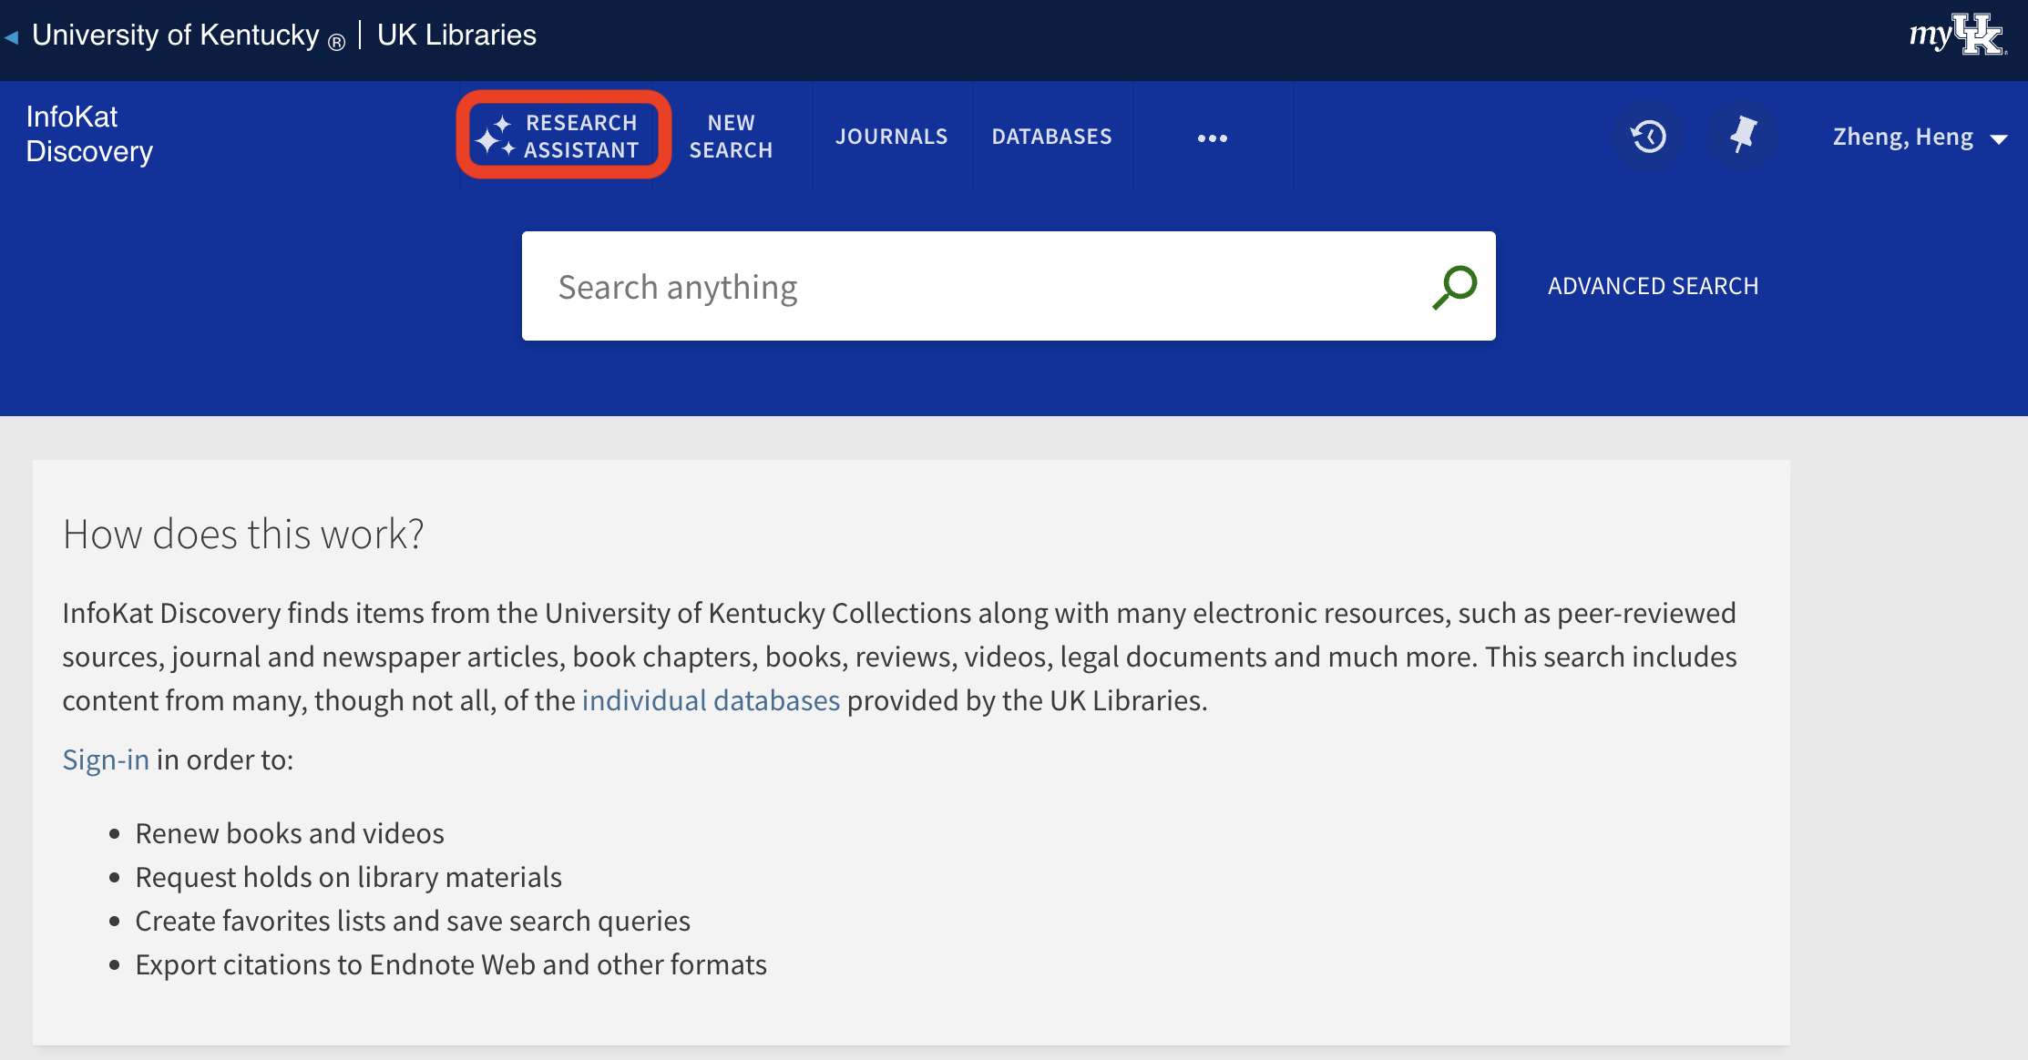
Task: Click the Research Assistant sparkle icon
Action: (496, 136)
